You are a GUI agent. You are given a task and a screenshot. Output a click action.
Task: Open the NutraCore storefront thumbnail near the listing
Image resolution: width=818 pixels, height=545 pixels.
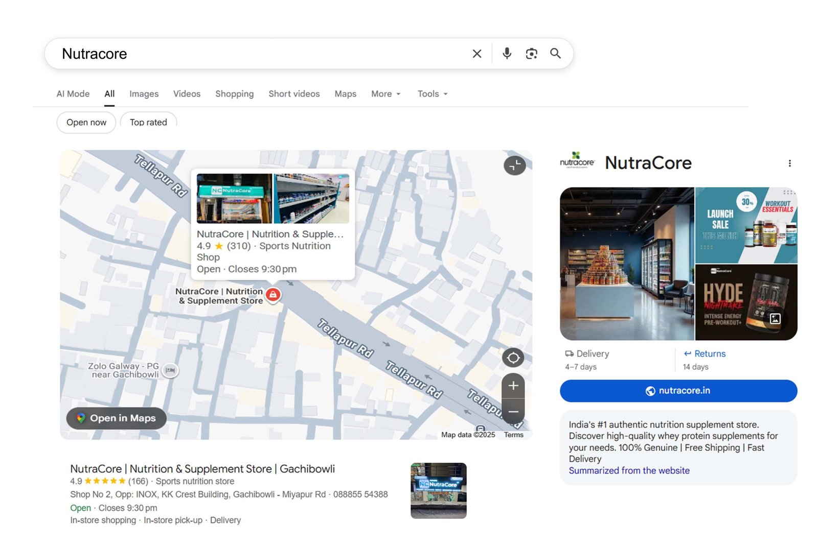pos(438,490)
